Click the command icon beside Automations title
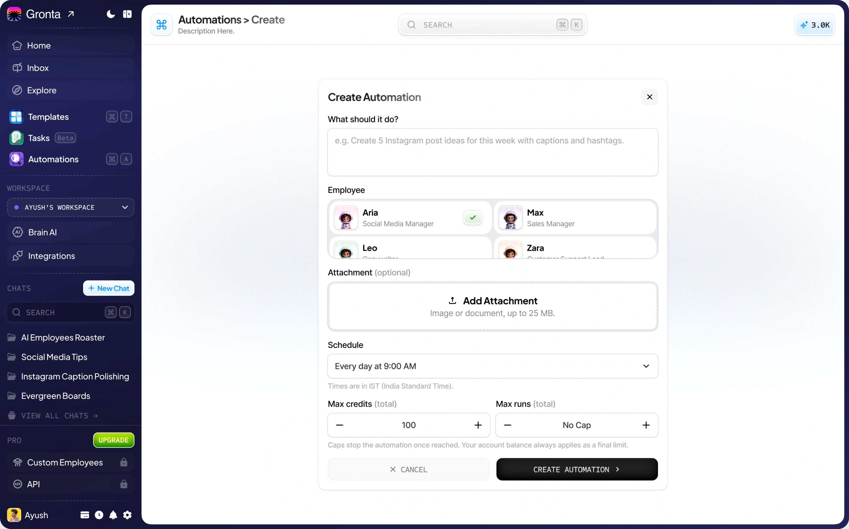Viewport: 849px width, 529px height. coord(161,25)
